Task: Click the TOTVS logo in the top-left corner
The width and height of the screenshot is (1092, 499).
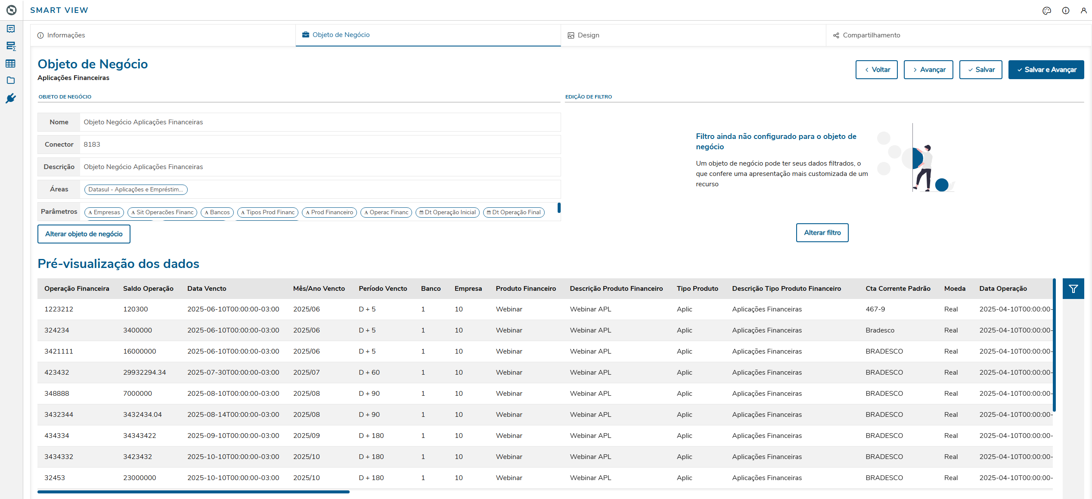Action: click(12, 10)
